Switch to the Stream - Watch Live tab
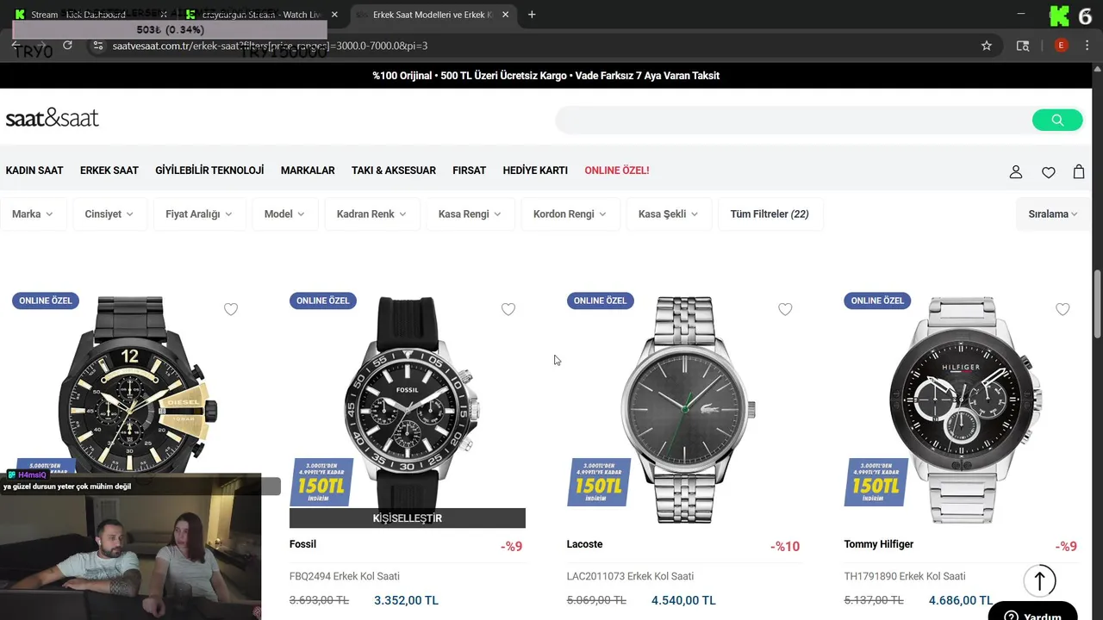 pos(259,15)
